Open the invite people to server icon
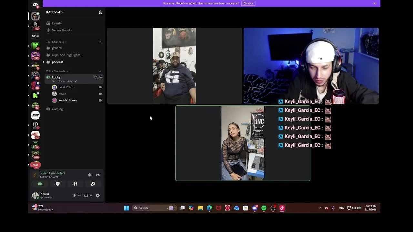This screenshot has height=232, width=413. [100, 12]
